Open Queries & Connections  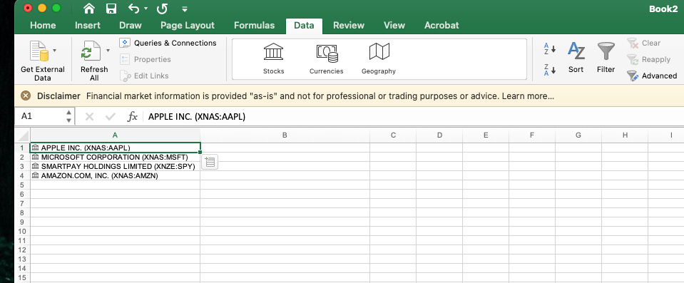[x=168, y=43]
